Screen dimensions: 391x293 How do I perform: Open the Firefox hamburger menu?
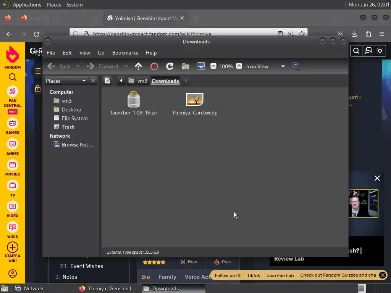tap(382, 34)
